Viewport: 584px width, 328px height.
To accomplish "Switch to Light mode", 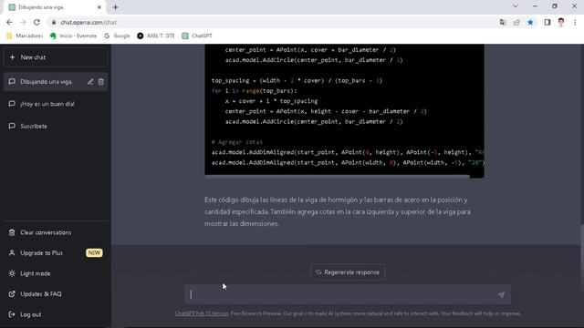I will (x=56, y=273).
